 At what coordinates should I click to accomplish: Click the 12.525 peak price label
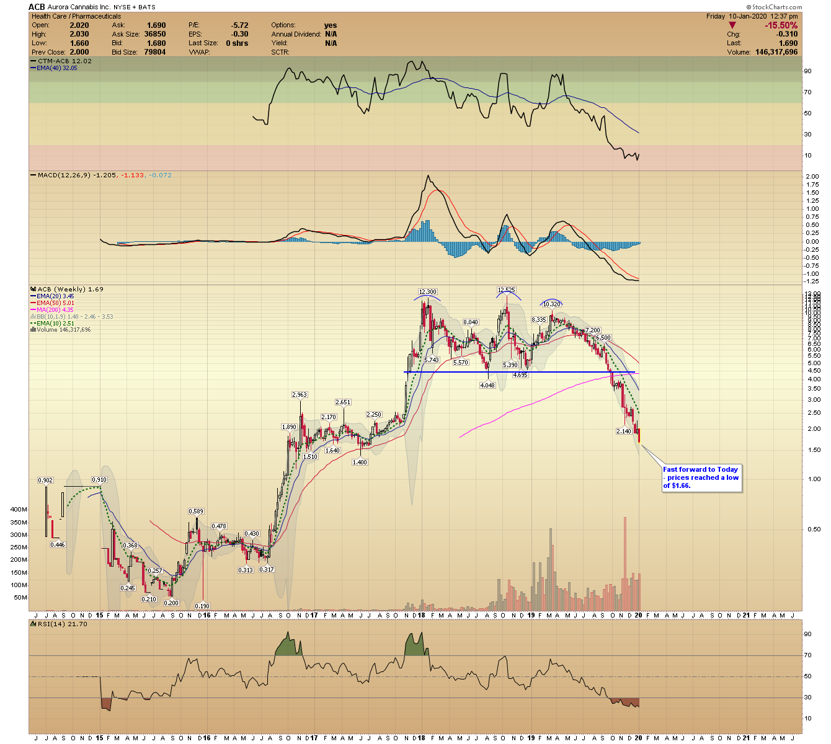pyautogui.click(x=506, y=290)
